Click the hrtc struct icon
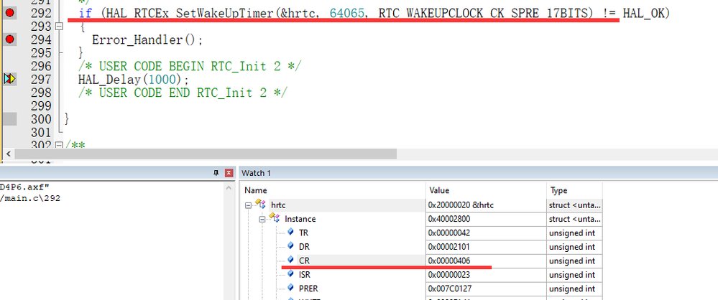The width and height of the screenshot is (718, 300). [x=261, y=205]
